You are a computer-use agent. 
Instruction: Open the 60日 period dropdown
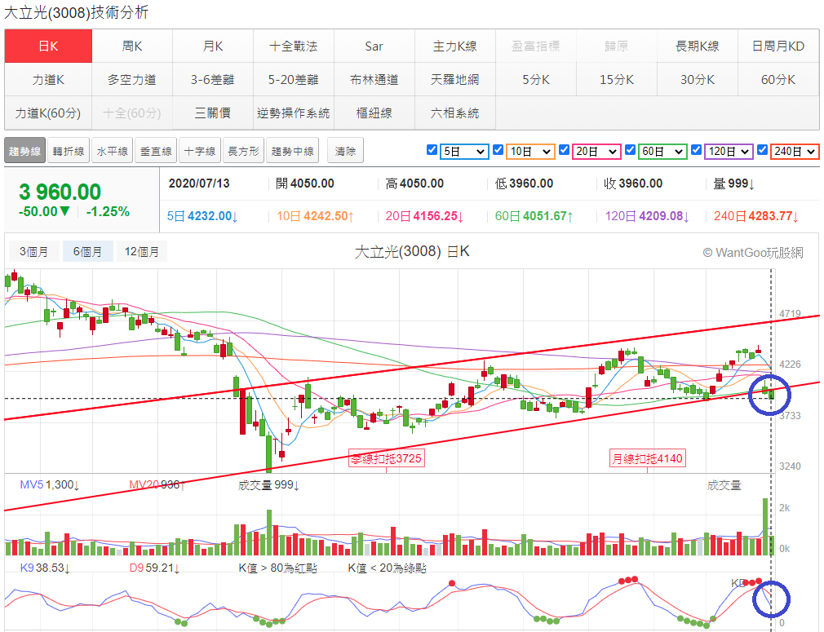click(x=662, y=152)
